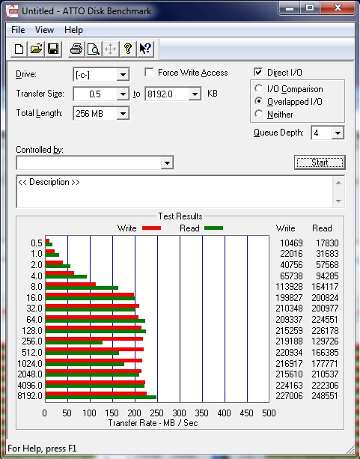Open the View menu

click(x=44, y=30)
